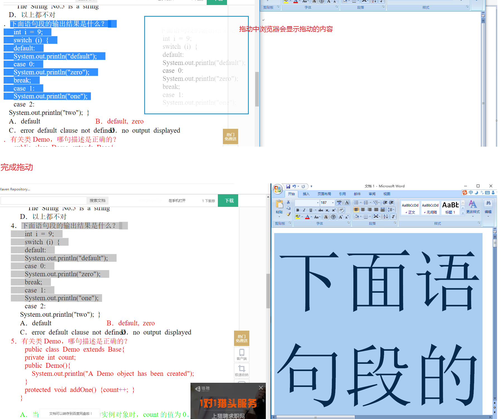The height and width of the screenshot is (419, 504).
Task: Expand the Bullets dropdown arrow
Action: point(361,203)
